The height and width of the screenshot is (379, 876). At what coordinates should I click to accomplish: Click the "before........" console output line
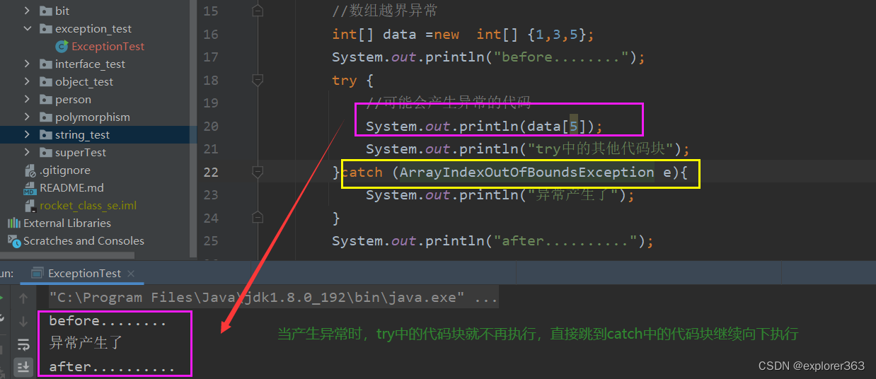click(x=108, y=321)
